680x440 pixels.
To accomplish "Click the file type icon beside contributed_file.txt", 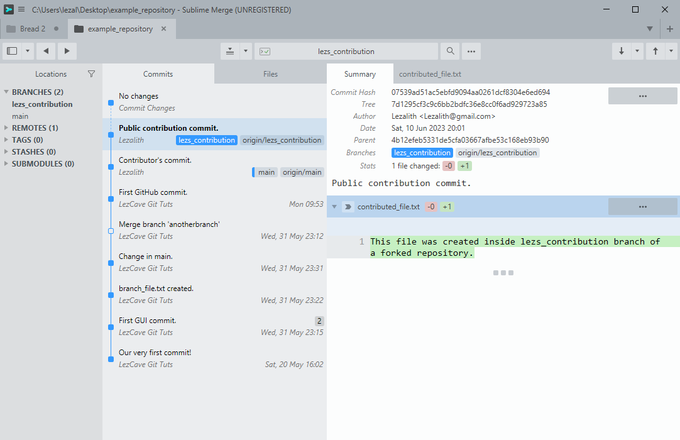I will point(348,207).
